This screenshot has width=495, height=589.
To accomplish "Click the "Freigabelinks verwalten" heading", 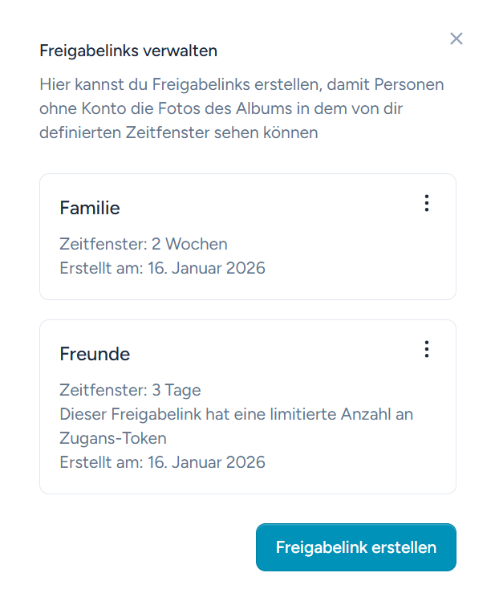I will pos(128,51).
